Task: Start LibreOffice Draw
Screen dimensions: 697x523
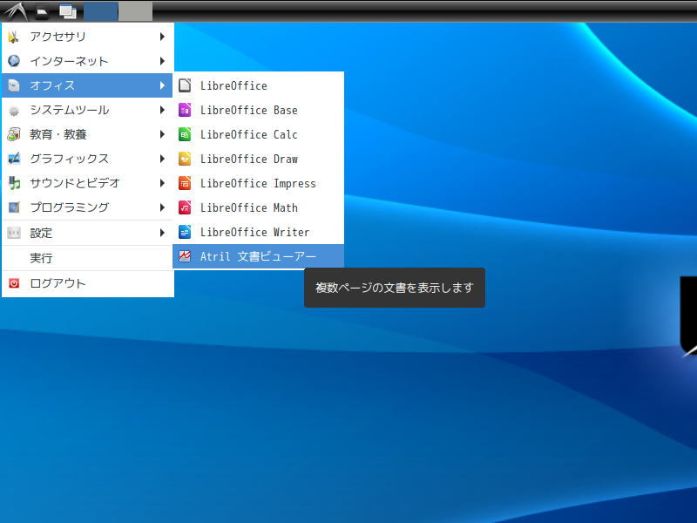Action: click(248, 159)
